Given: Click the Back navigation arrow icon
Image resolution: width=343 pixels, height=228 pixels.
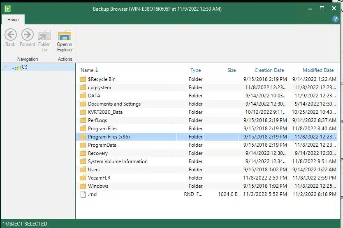Looking at the screenshot, I should tap(10, 35).
